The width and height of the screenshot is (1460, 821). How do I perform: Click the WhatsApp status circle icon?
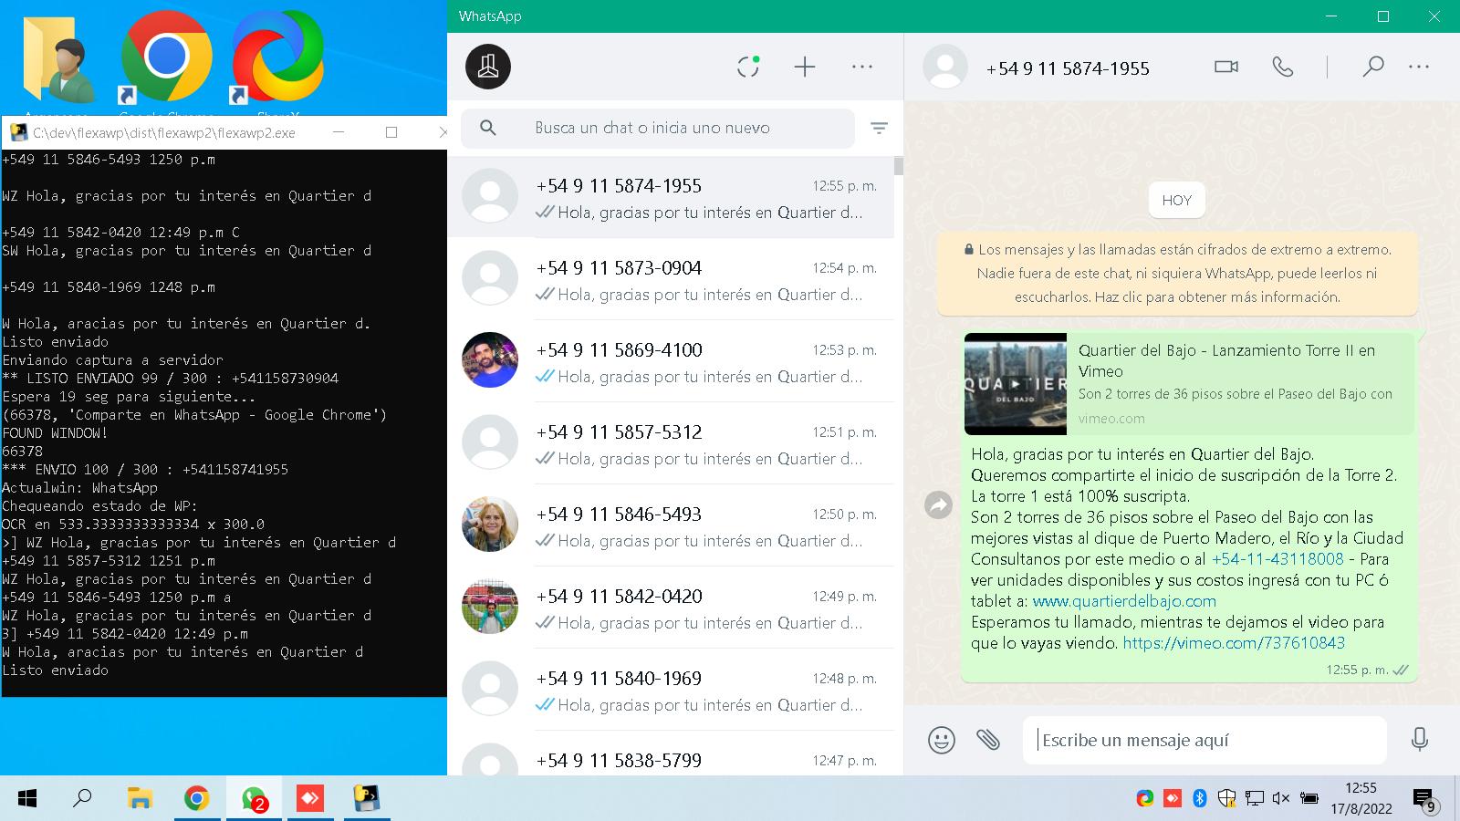tap(748, 67)
